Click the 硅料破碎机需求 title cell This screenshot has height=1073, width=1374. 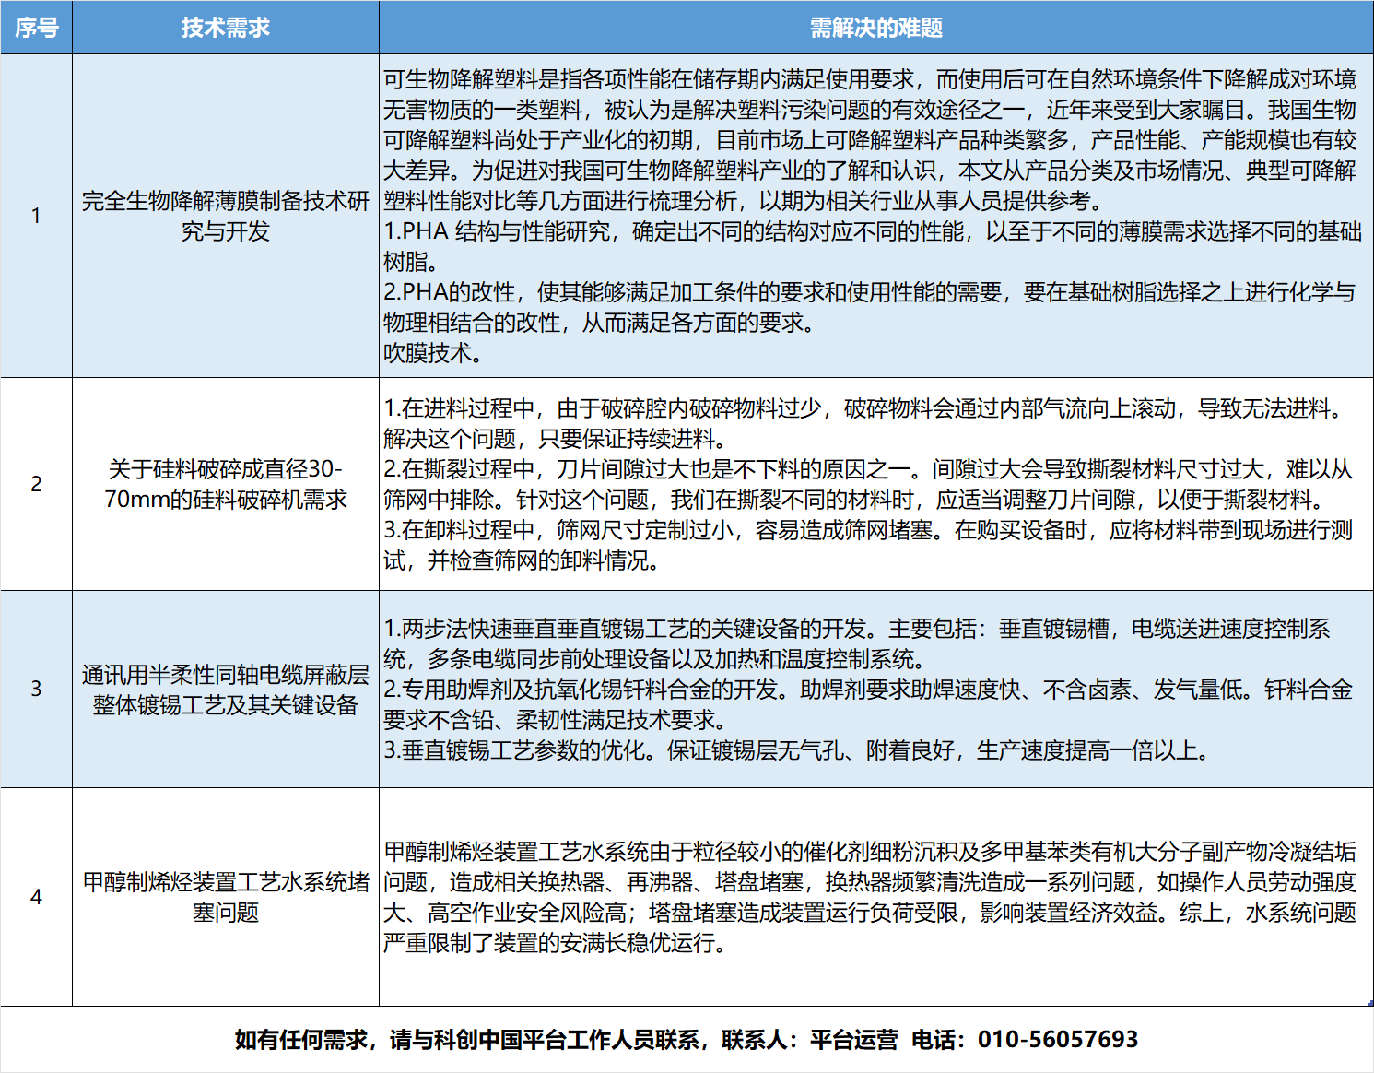click(224, 486)
